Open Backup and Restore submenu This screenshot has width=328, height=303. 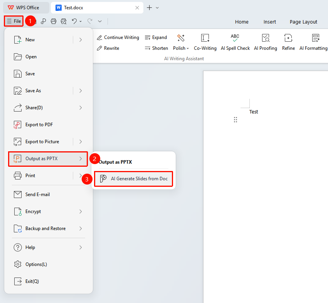(48, 229)
